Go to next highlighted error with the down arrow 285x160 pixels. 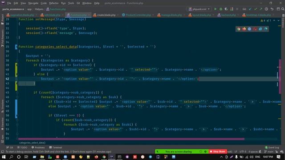coord(278,20)
